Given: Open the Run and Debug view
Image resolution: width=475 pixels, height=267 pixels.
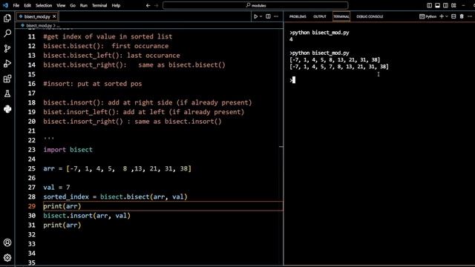Looking at the screenshot, I should tap(7, 64).
